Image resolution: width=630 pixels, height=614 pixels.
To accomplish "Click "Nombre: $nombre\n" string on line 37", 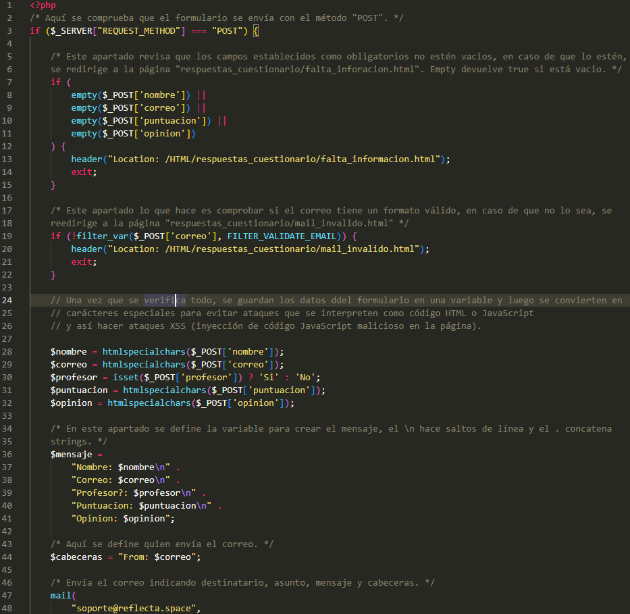I will click(121, 467).
